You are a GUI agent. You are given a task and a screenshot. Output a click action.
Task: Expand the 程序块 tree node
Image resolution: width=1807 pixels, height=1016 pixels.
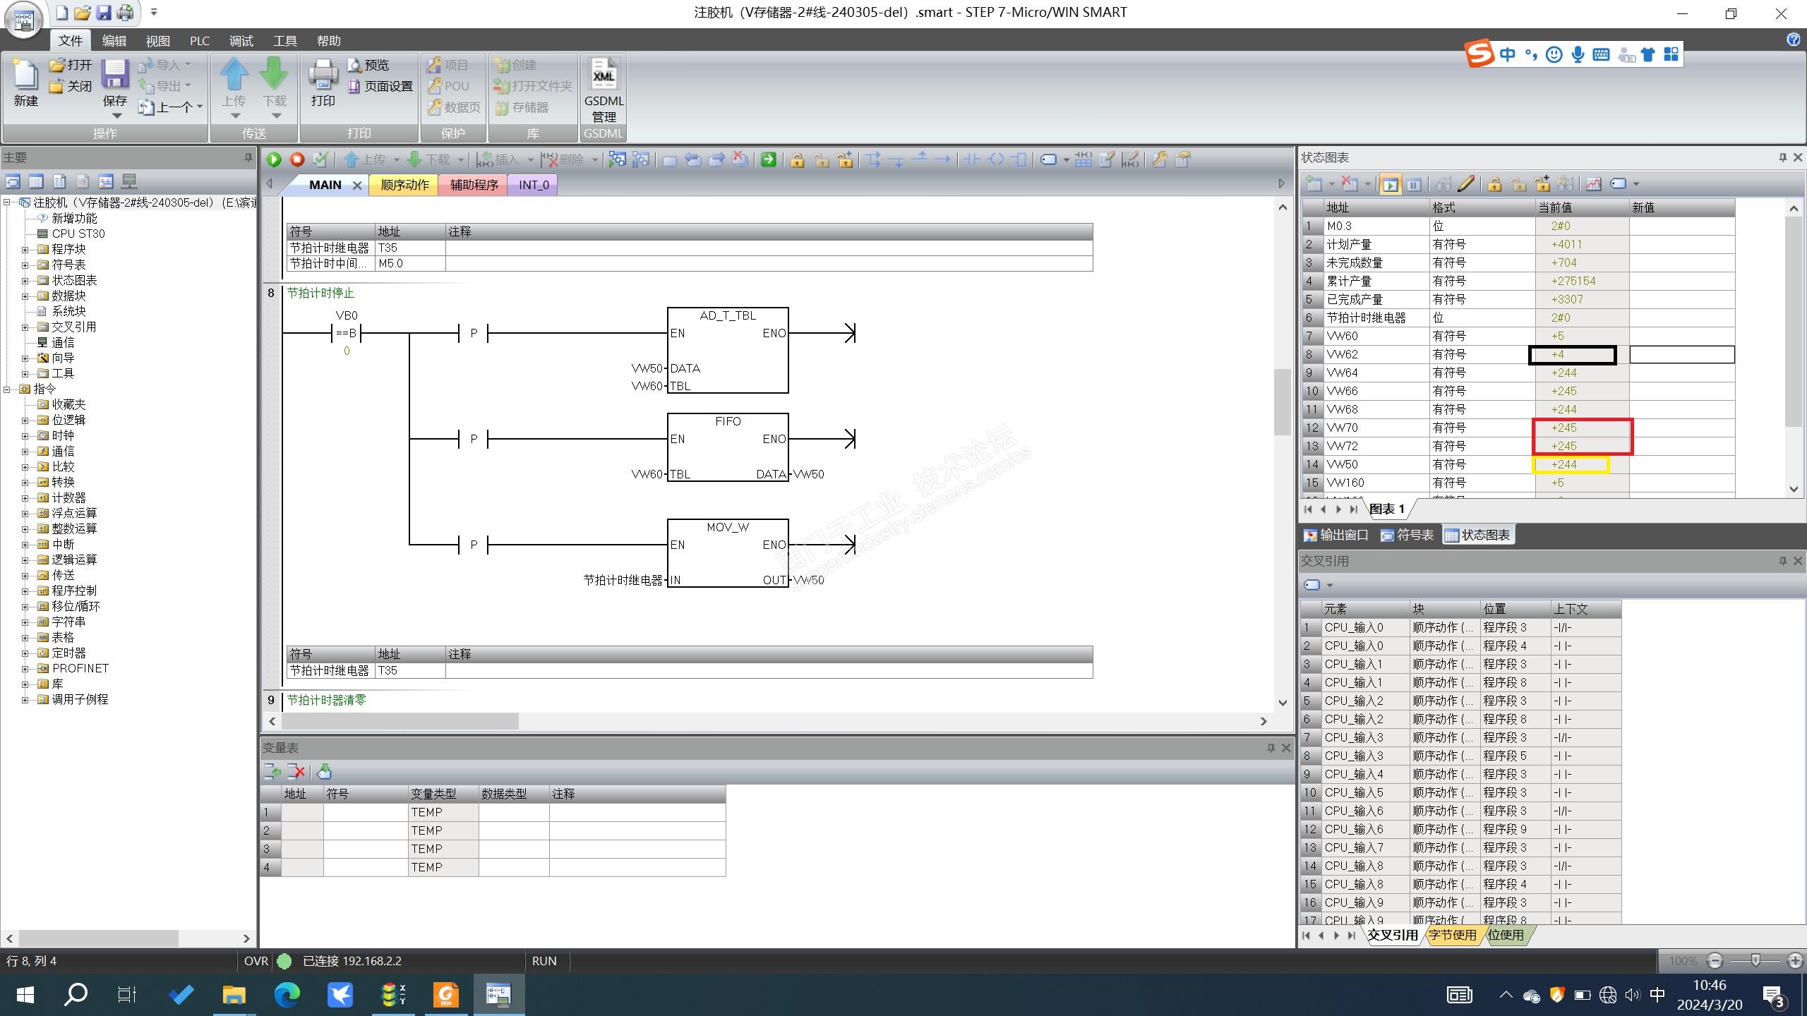point(25,249)
